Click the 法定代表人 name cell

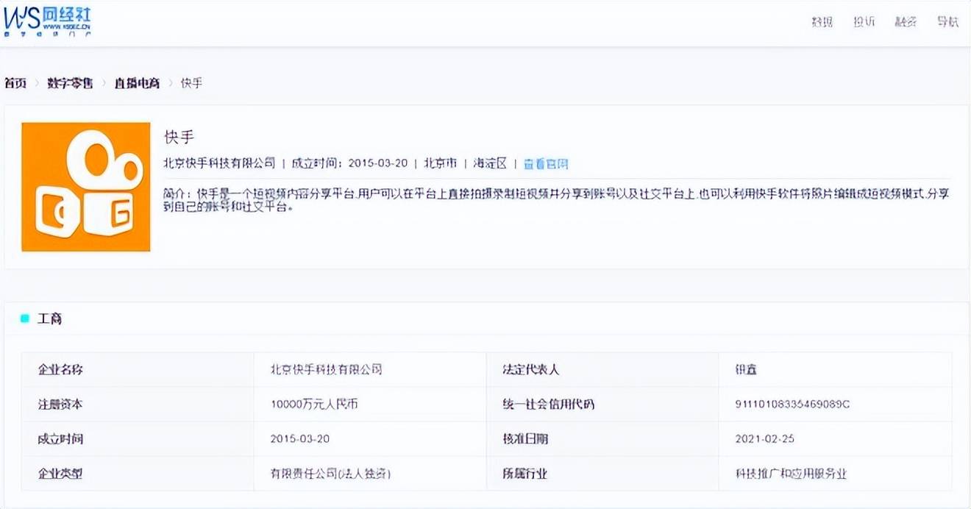(835, 370)
